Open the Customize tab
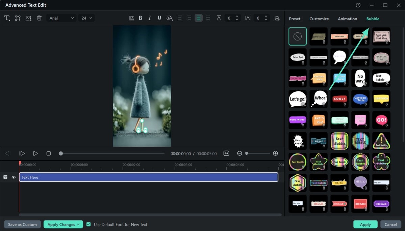 [319, 19]
